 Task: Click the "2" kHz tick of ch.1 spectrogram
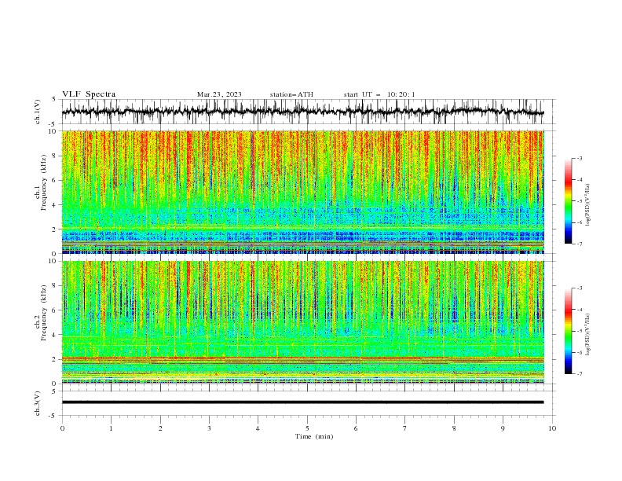click(x=56, y=229)
